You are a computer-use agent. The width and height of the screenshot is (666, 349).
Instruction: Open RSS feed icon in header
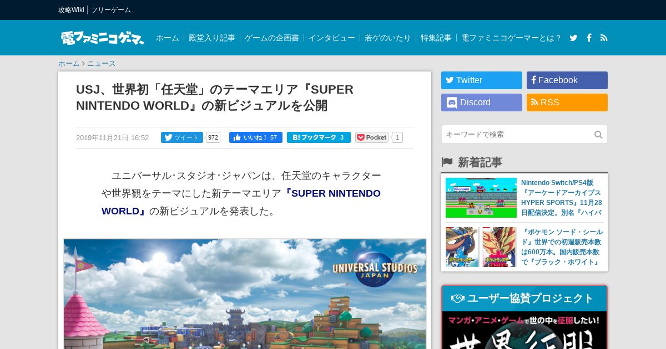[604, 38]
